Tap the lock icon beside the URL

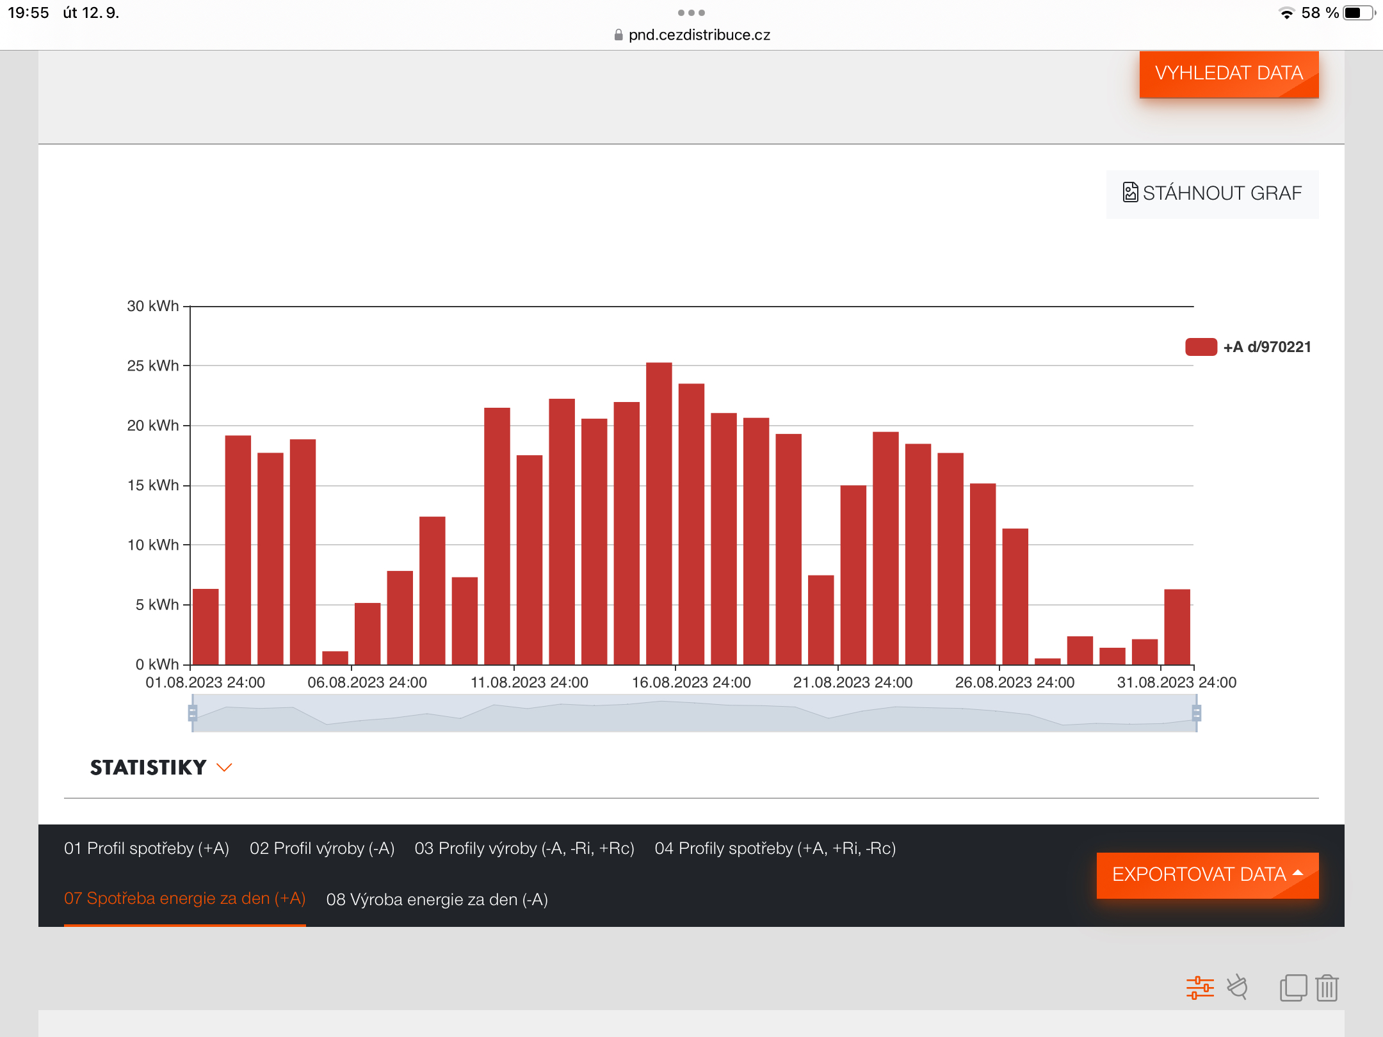pos(619,35)
